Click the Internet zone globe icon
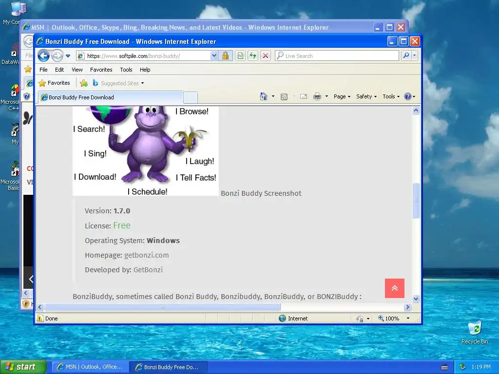This screenshot has height=374, width=499. [282, 318]
